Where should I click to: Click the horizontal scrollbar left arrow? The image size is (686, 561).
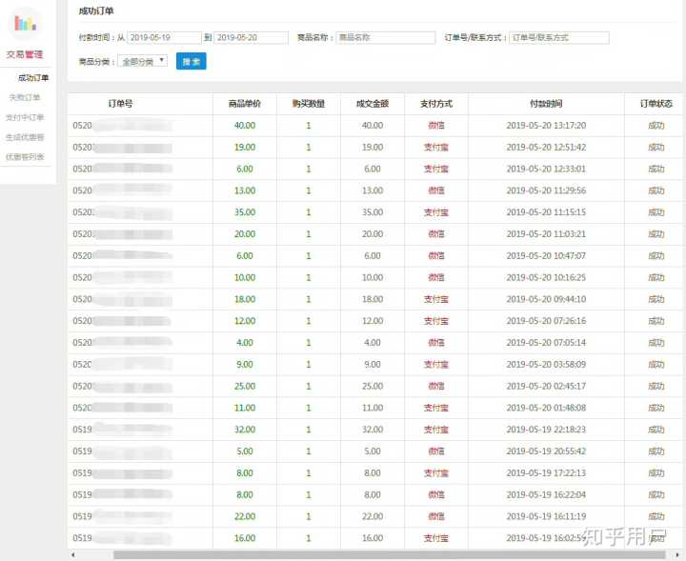[x=73, y=554]
